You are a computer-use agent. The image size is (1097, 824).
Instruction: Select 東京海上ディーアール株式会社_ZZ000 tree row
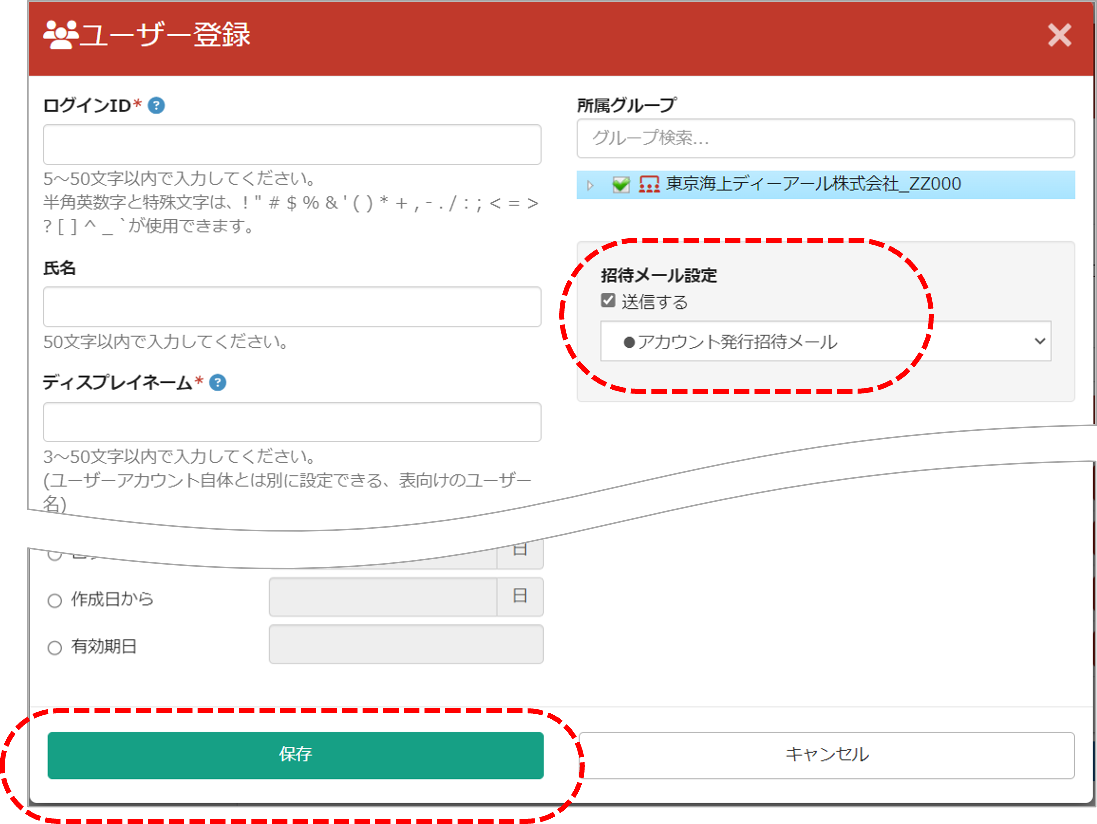[813, 184]
